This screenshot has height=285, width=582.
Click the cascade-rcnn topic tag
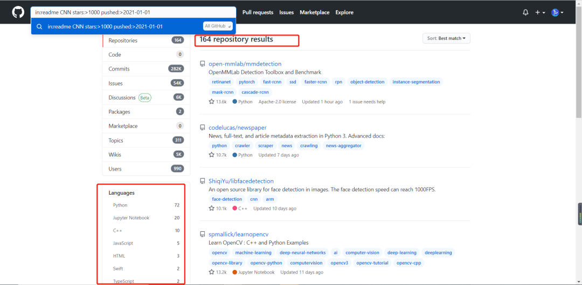(x=255, y=92)
